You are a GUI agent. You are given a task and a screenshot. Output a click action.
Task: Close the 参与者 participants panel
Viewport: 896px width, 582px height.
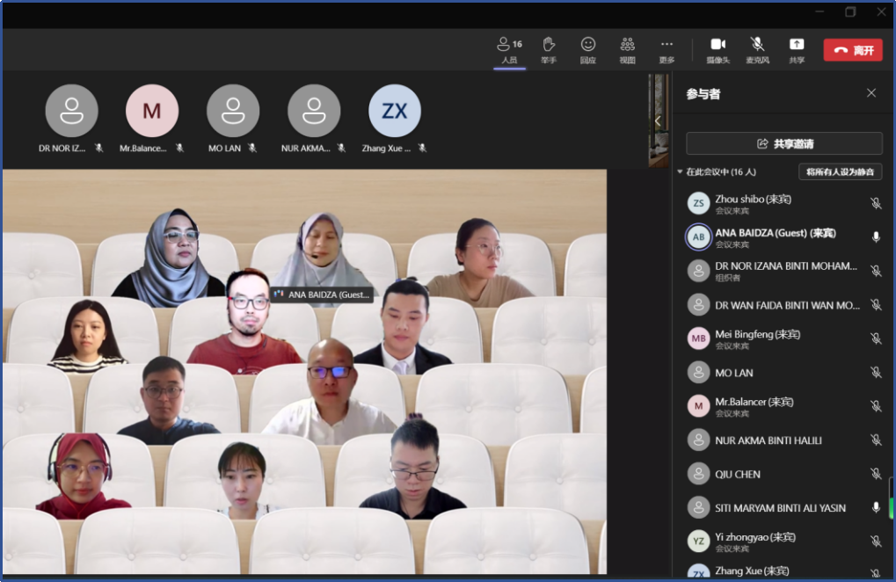871,93
